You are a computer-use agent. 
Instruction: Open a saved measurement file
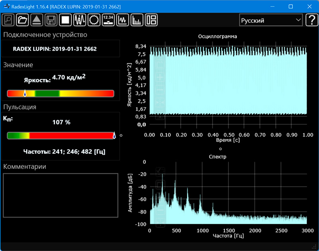(22, 20)
